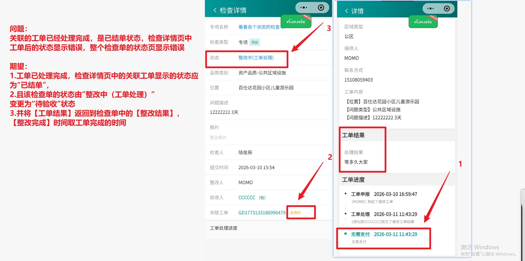Click the orange 处理中 status tag
The height and width of the screenshot is (261, 525).
coord(295,213)
